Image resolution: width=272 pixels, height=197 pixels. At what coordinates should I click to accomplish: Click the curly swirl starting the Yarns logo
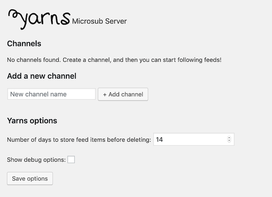click(13, 14)
